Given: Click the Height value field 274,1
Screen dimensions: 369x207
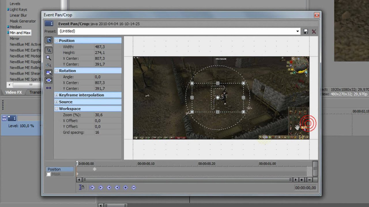Looking at the screenshot, I should [x=108, y=53].
